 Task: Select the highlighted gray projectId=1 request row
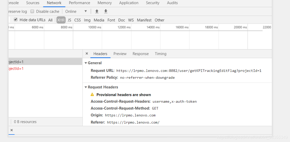pos(45,62)
